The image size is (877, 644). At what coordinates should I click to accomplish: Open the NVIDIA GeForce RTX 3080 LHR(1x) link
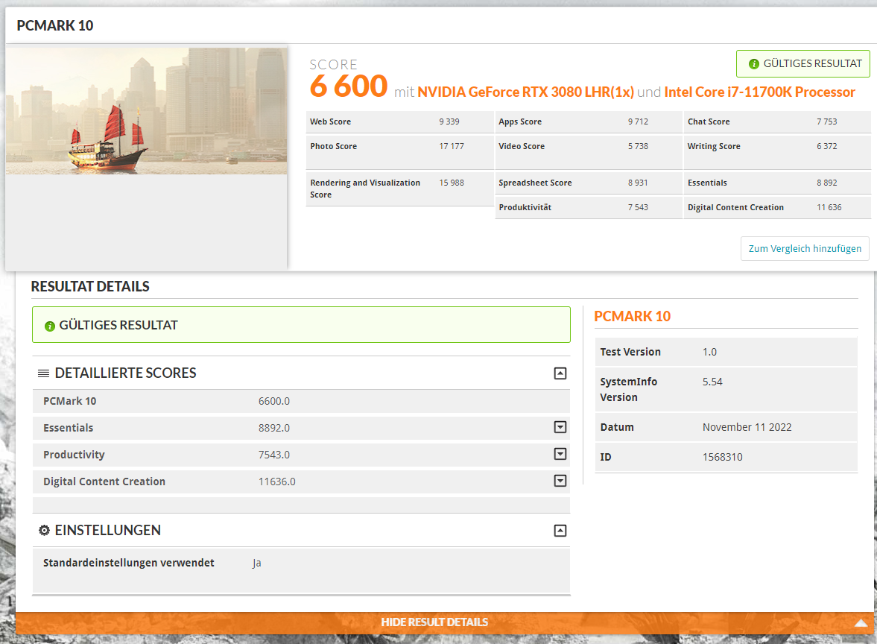coord(525,92)
